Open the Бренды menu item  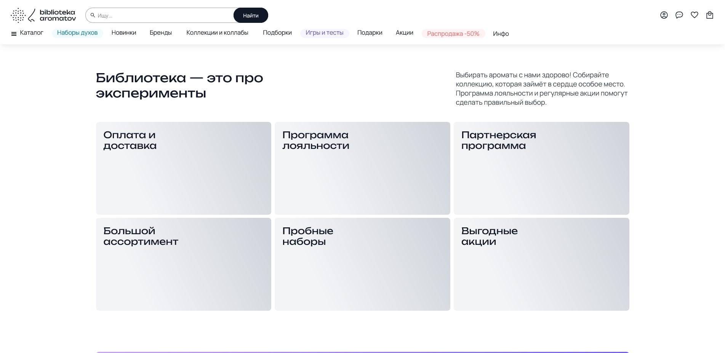click(161, 33)
